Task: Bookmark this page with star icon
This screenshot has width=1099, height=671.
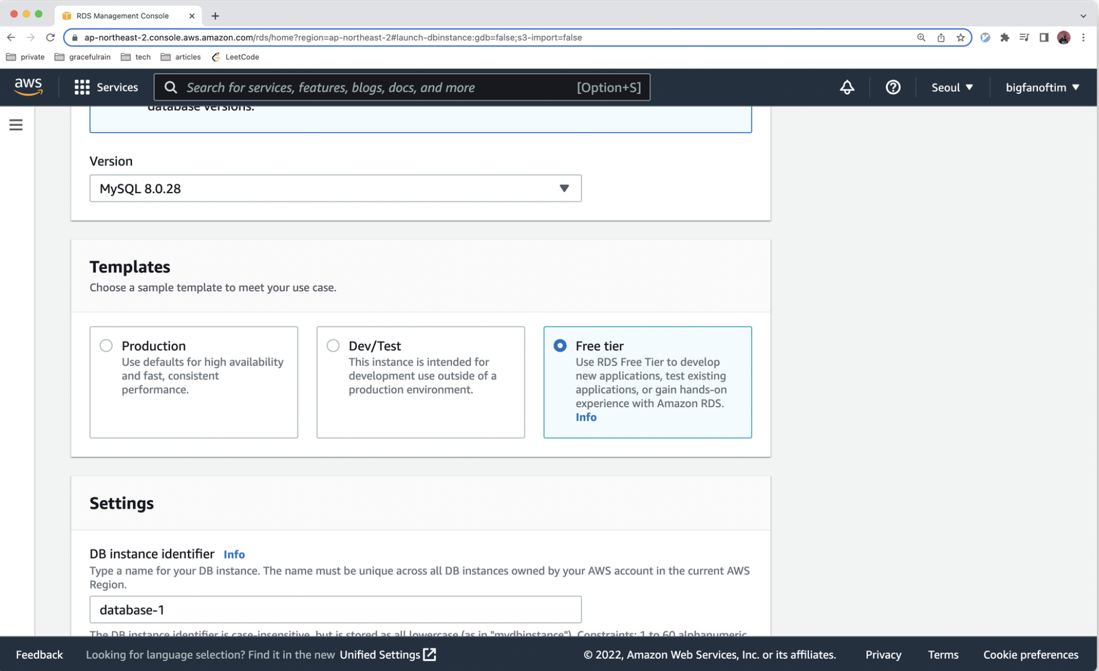Action: point(960,37)
